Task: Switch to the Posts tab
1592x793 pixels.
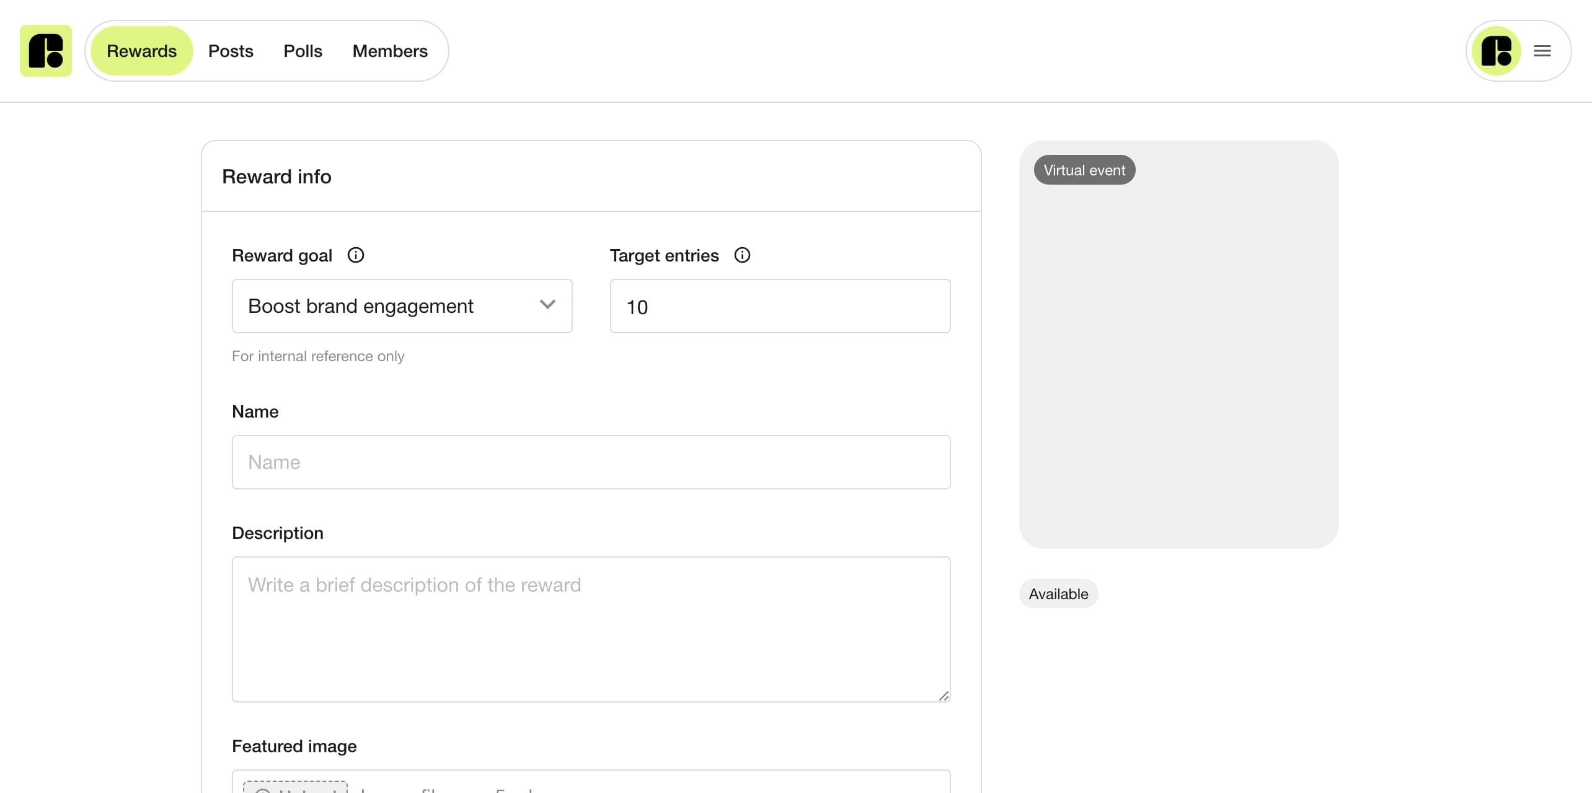Action: [231, 51]
